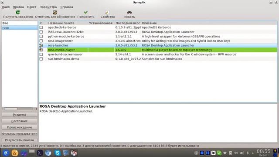Click version 5.14-alt4.1 cell

[x=123, y=54]
